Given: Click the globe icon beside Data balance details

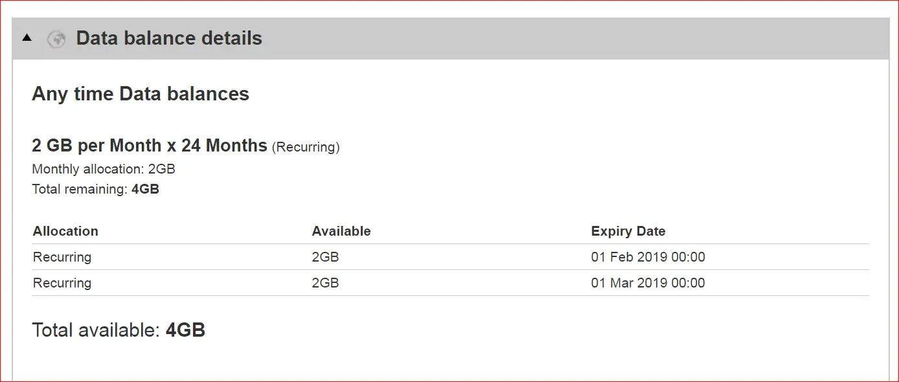Looking at the screenshot, I should click(x=56, y=39).
